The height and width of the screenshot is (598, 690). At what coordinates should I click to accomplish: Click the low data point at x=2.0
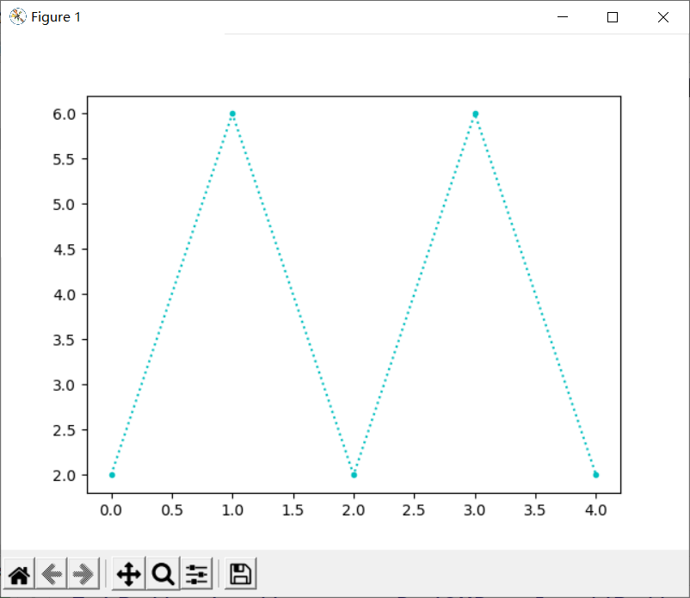click(x=354, y=475)
